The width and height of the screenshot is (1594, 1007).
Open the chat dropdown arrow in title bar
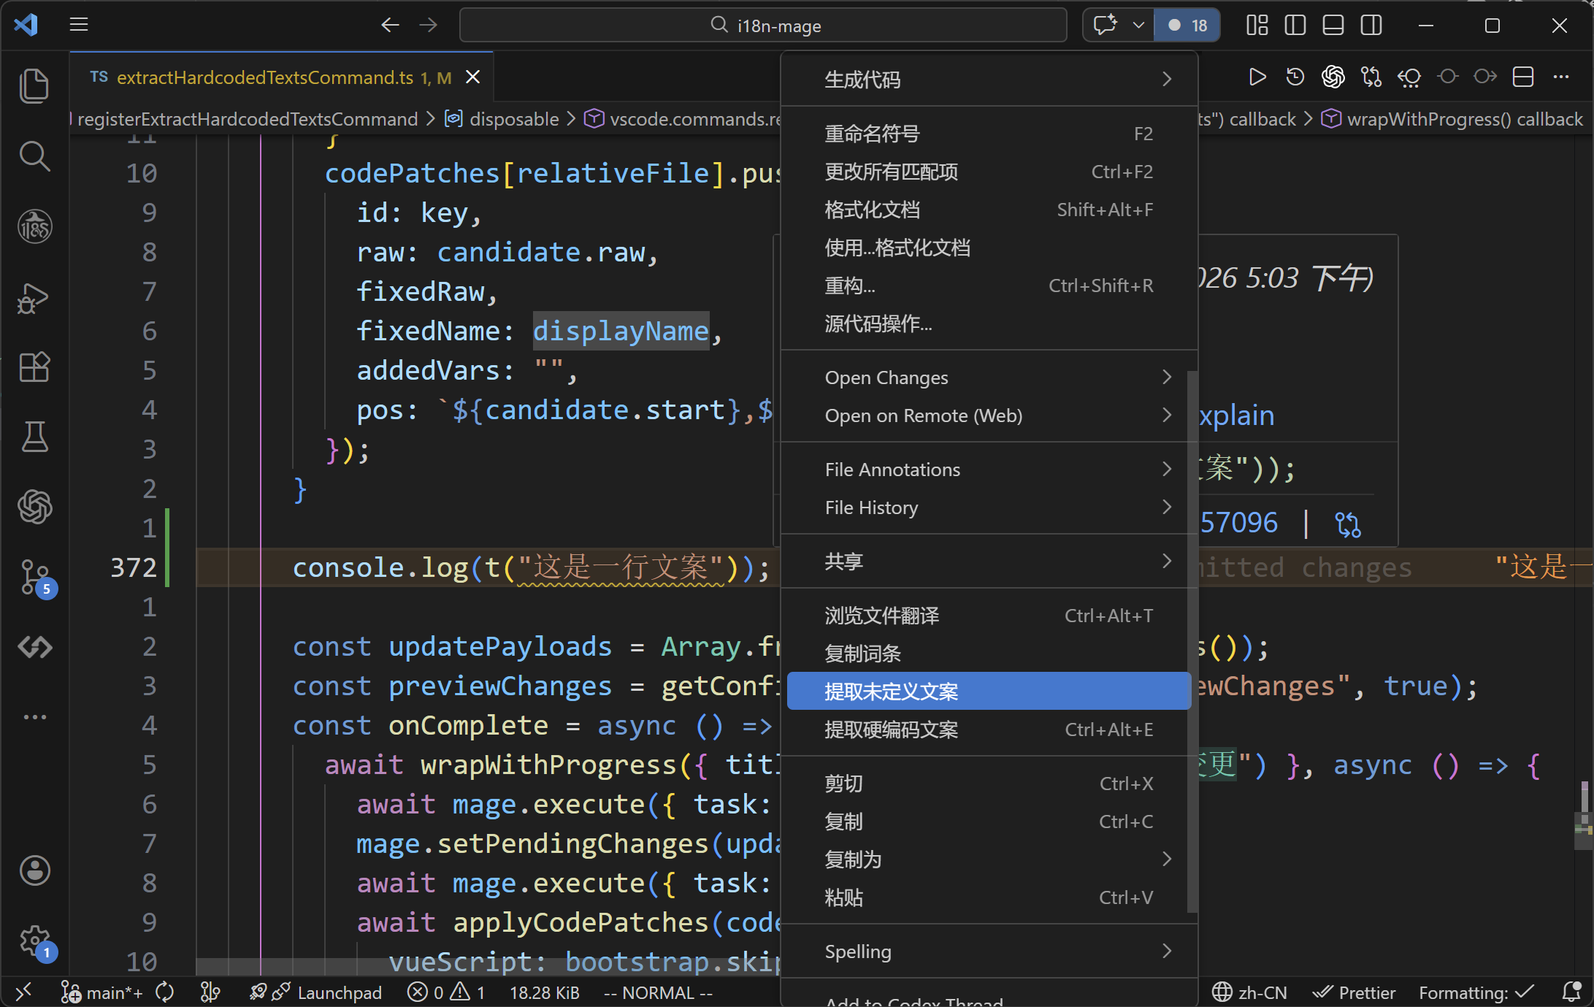(1138, 26)
